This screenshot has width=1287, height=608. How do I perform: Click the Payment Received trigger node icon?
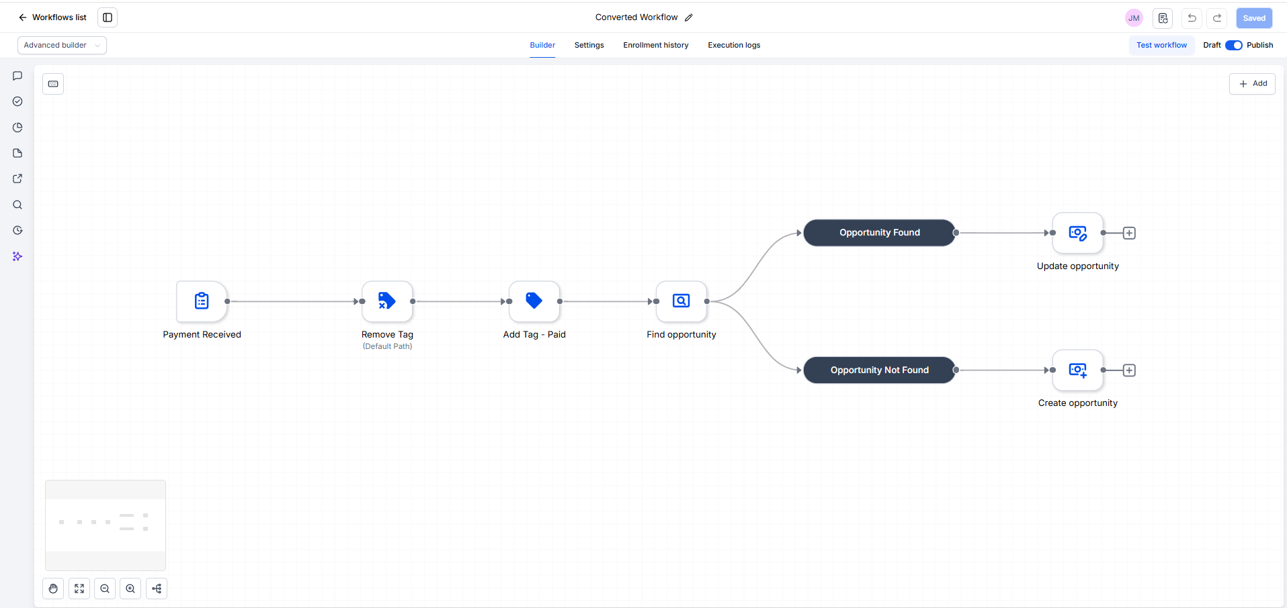tap(202, 301)
